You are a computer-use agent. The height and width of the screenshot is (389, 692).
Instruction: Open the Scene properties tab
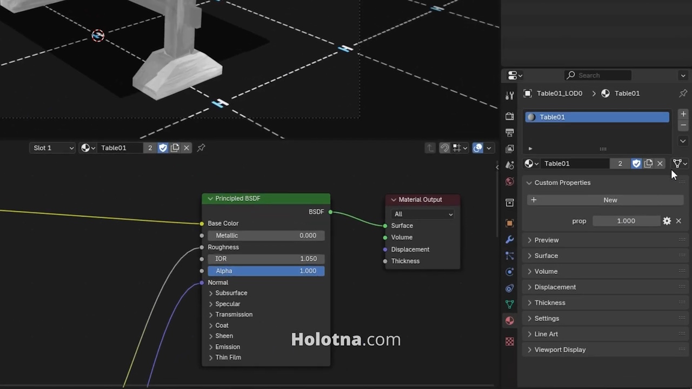pos(509,165)
